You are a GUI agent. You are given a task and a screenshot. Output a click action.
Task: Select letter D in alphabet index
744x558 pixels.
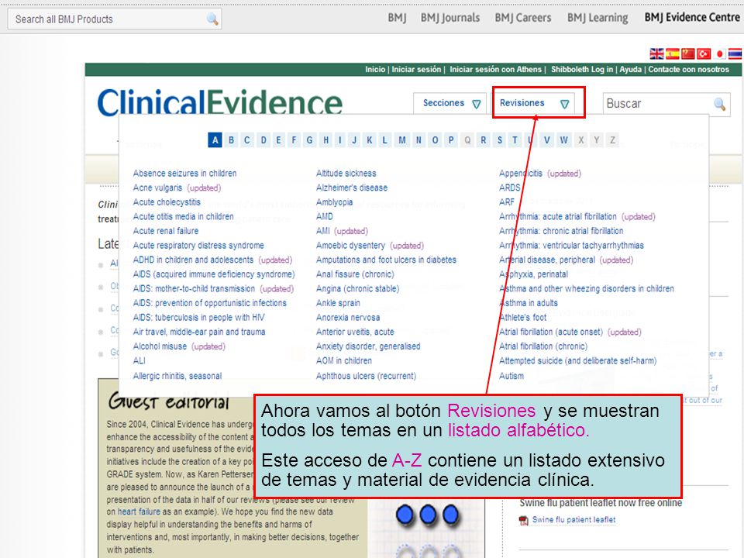[x=263, y=140]
